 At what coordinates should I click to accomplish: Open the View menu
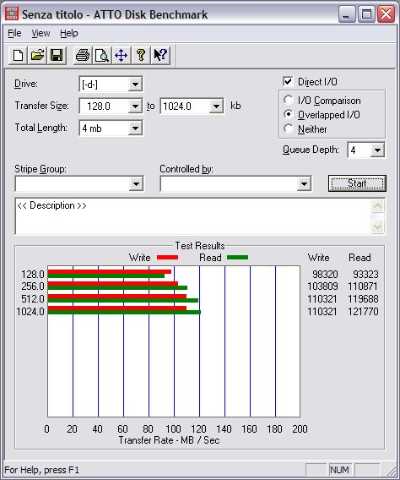[x=41, y=33]
